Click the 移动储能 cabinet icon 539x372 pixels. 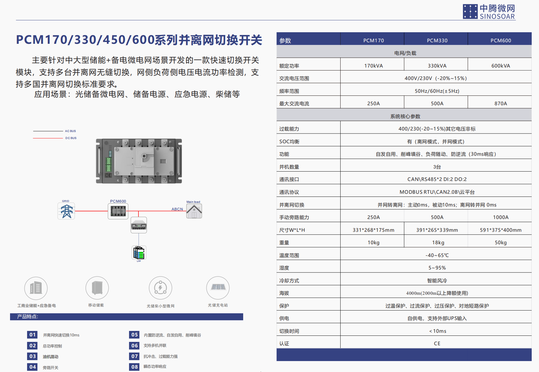97,288
